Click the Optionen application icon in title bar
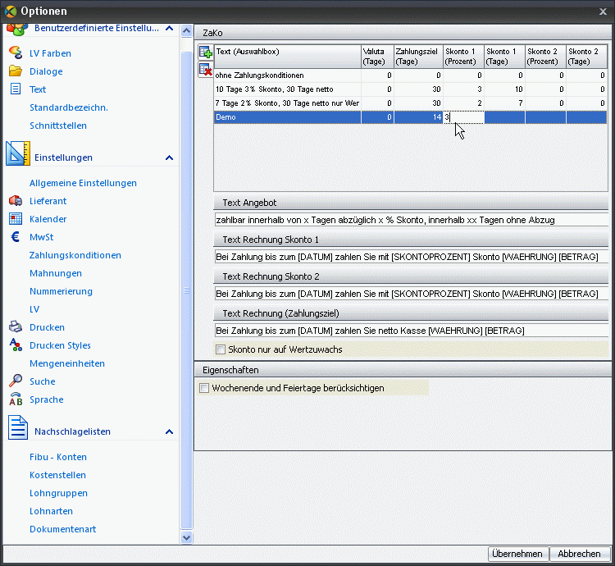This screenshot has height=566, width=615. [11, 11]
